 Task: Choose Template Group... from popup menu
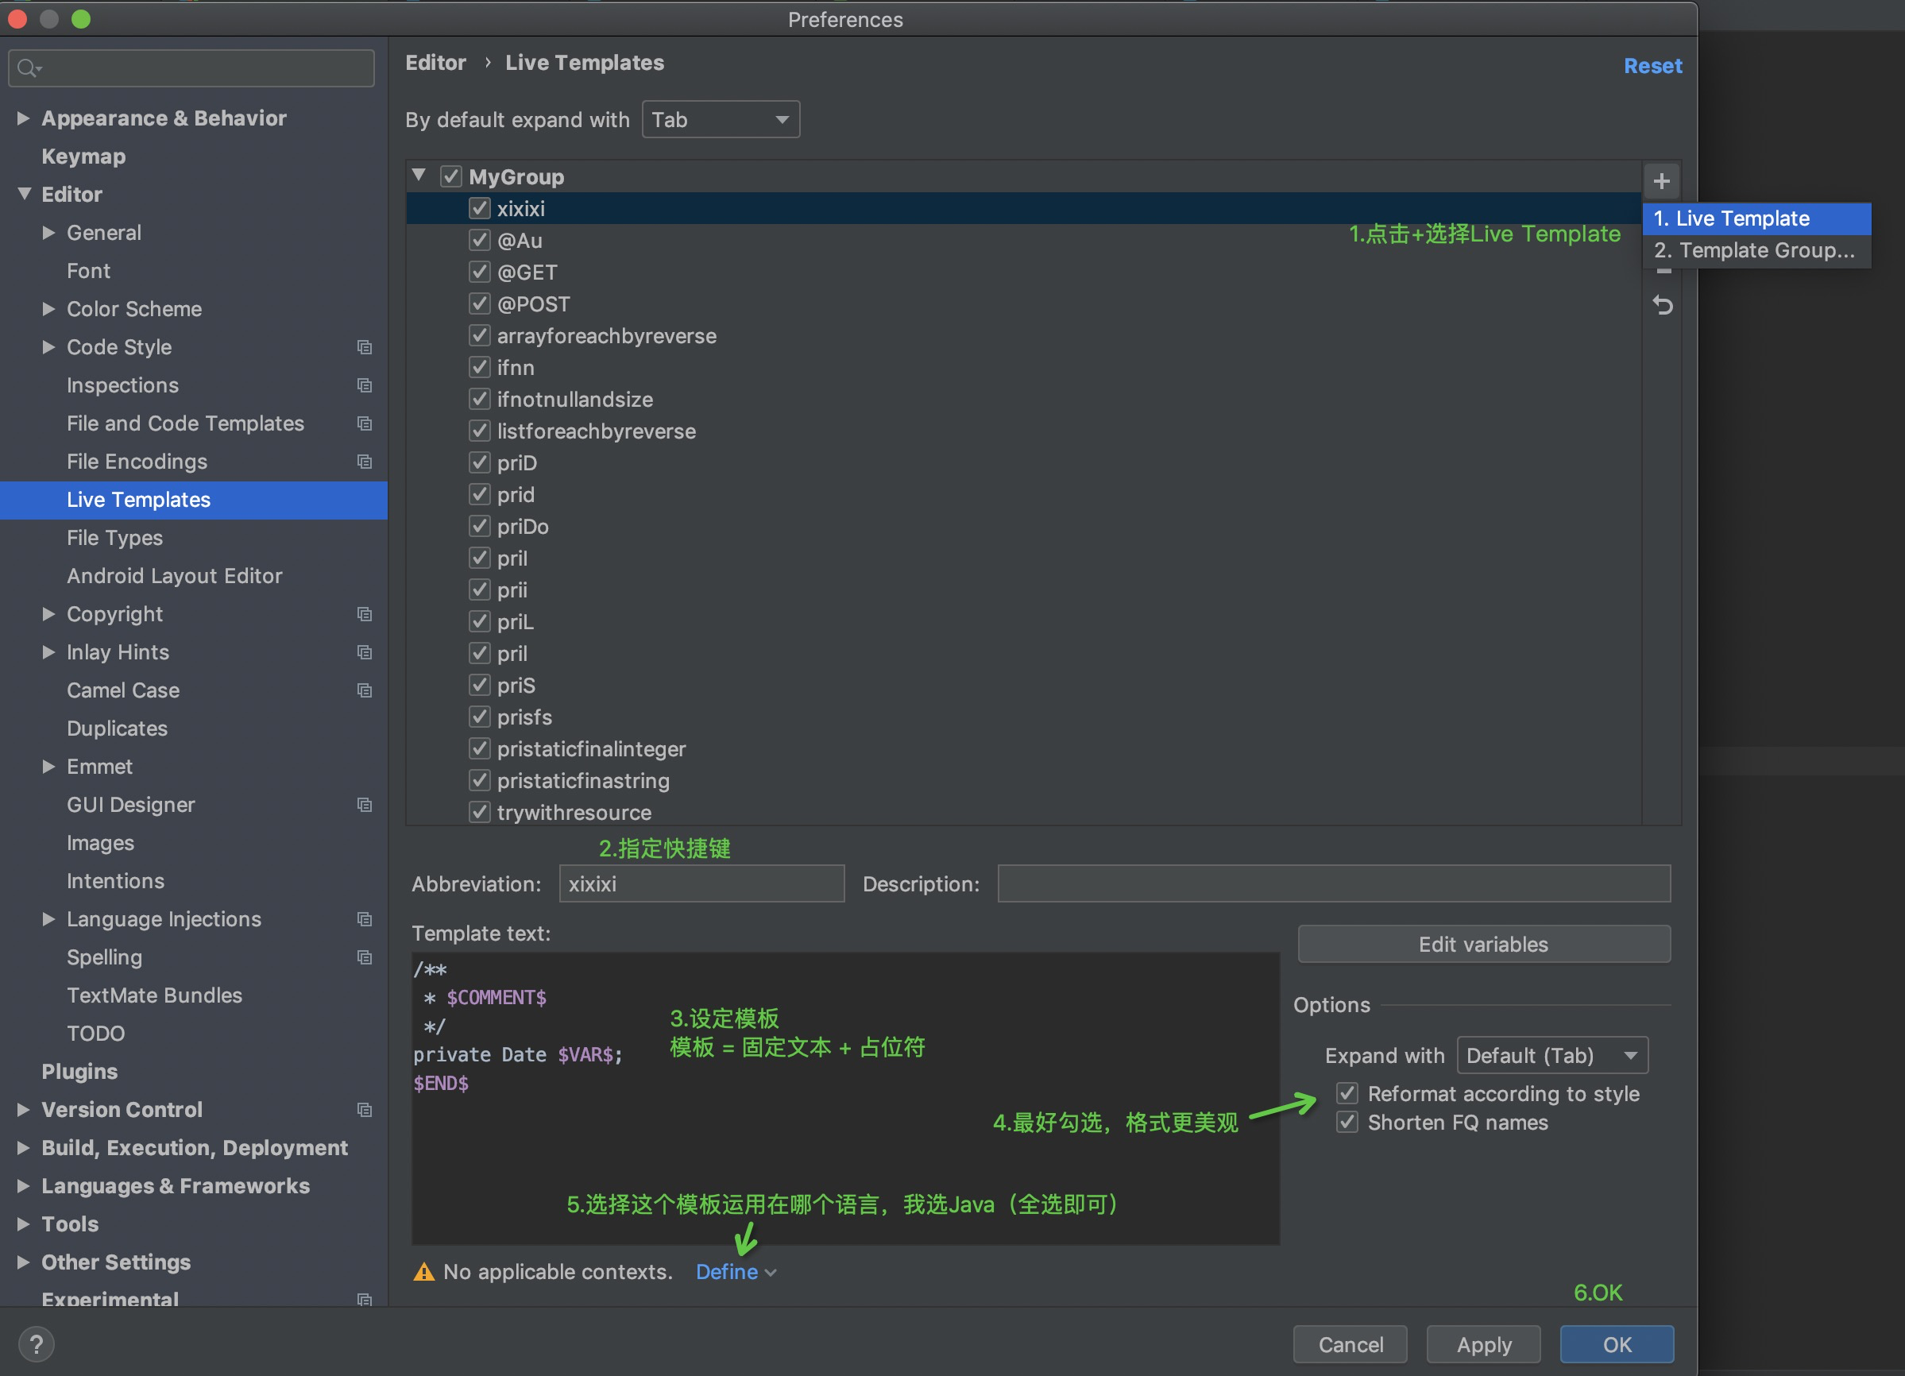[1756, 250]
